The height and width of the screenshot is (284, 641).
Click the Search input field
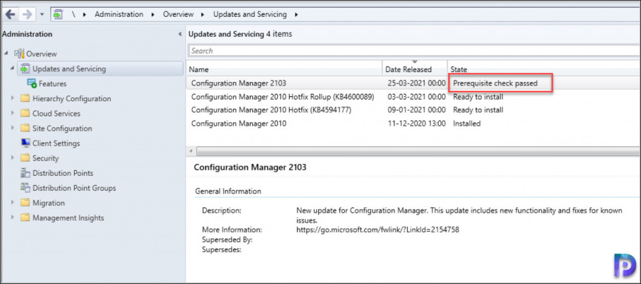(x=414, y=51)
